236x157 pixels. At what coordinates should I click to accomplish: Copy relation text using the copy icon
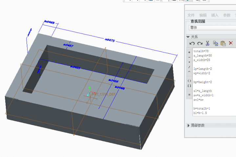click(216, 43)
